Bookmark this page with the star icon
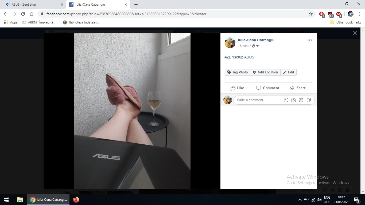The width and height of the screenshot is (365, 205). 310,14
